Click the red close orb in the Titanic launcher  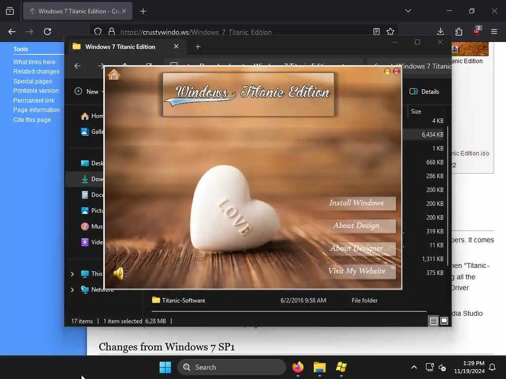click(x=396, y=72)
